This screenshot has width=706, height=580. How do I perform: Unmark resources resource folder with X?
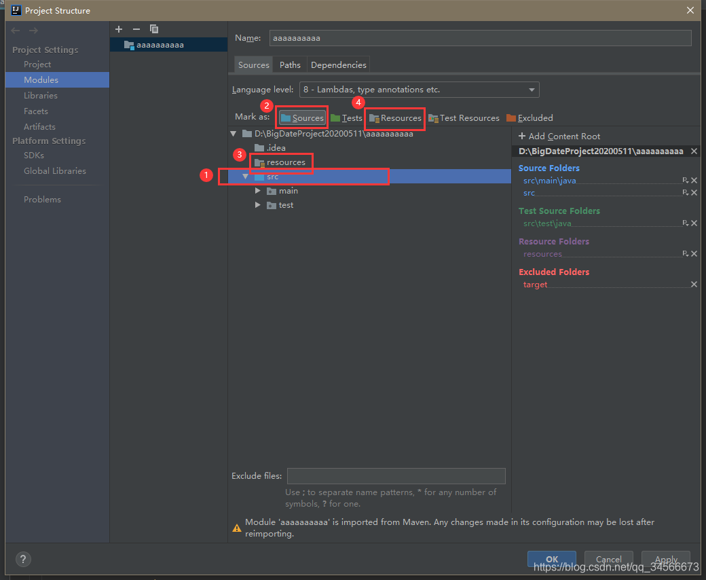tap(694, 254)
